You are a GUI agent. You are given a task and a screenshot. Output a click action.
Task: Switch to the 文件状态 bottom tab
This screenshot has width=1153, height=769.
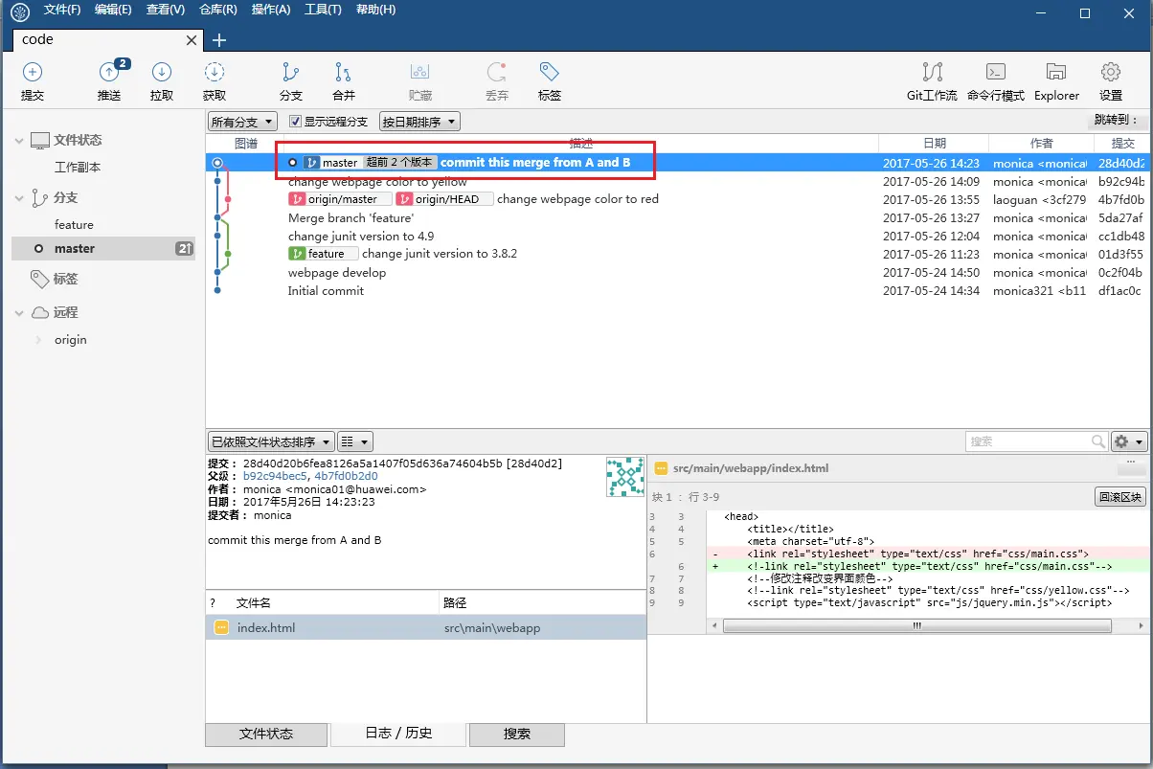pyautogui.click(x=266, y=734)
